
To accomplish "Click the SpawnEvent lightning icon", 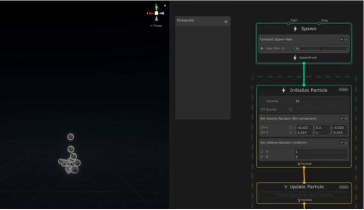I will point(295,57).
